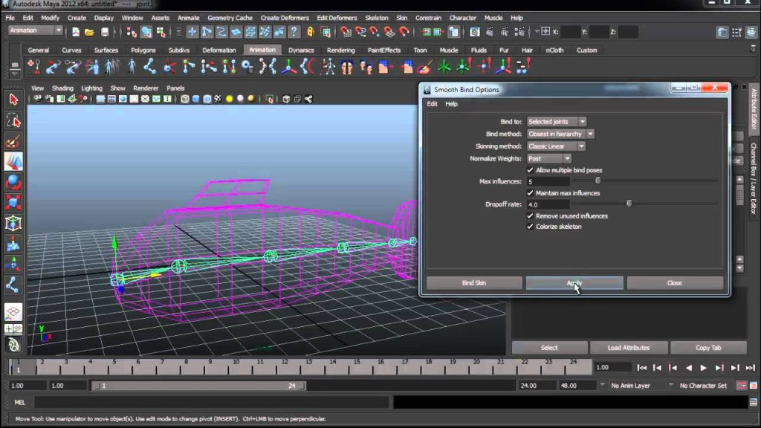Select the arrow Select tool in toolbox

13,100
